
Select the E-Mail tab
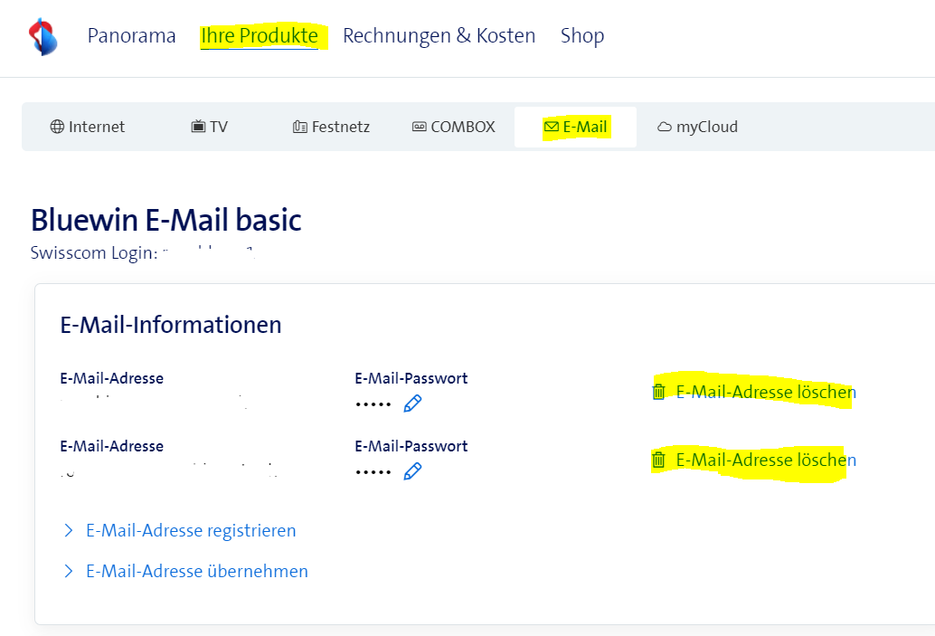[575, 127]
